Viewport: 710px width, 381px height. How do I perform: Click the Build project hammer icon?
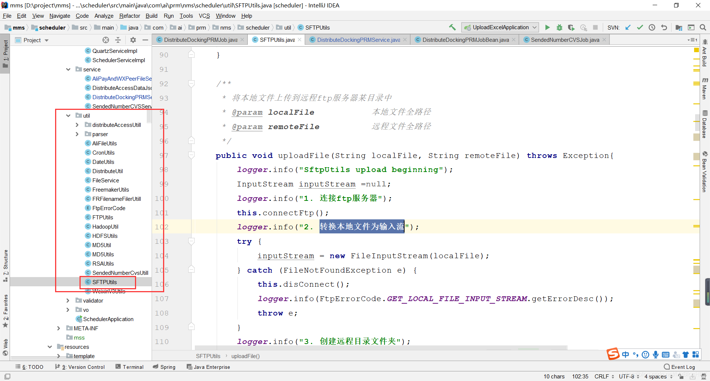coord(452,27)
